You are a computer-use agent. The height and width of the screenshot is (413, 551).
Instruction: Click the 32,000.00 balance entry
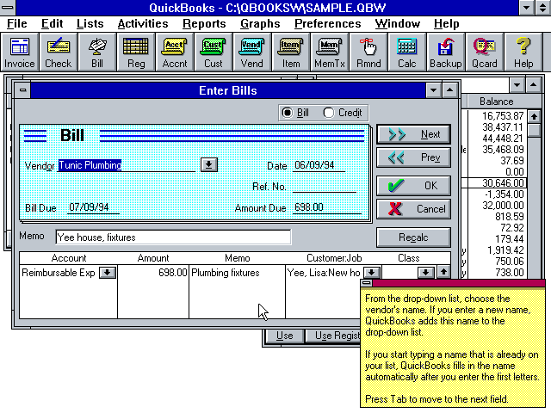(x=503, y=206)
